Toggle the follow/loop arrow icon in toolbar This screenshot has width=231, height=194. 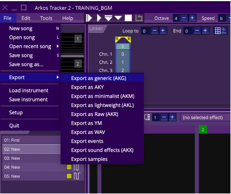click(x=139, y=18)
